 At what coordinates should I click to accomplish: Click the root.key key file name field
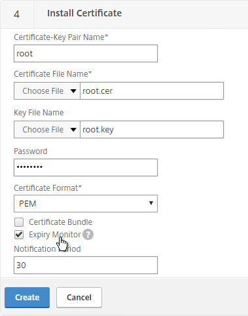click(152, 130)
